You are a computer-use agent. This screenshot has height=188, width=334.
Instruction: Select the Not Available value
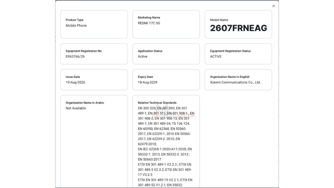[76, 108]
